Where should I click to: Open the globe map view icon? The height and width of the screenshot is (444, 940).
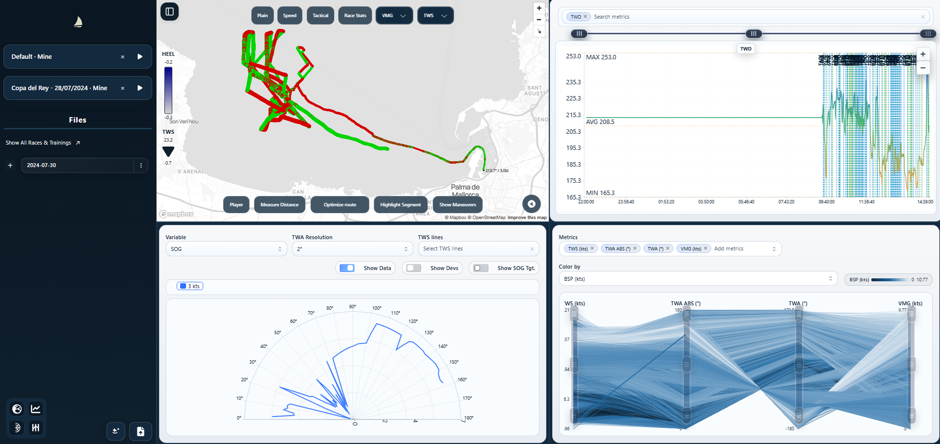(x=17, y=409)
